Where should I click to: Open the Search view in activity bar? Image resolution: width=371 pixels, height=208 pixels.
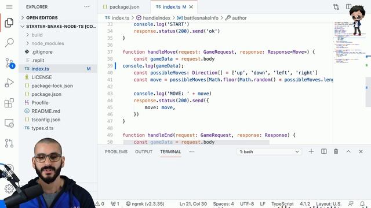[9, 43]
